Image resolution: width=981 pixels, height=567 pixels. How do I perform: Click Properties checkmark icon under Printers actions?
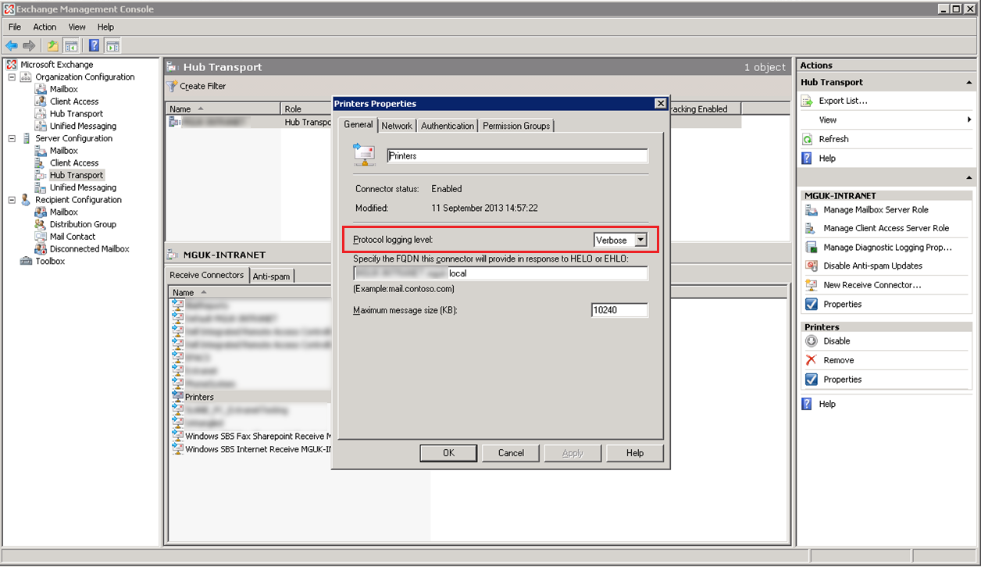[812, 380]
